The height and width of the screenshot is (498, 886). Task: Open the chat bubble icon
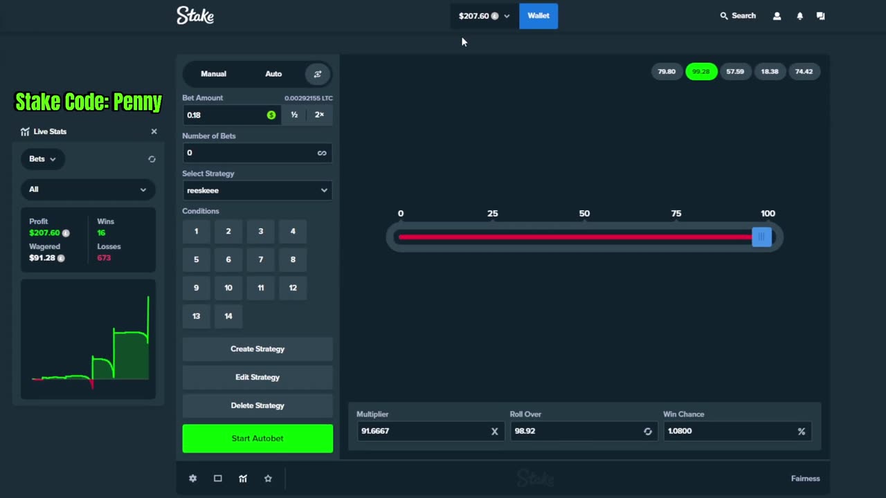tap(820, 16)
